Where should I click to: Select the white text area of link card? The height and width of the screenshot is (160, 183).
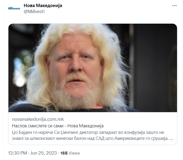(x=93, y=128)
